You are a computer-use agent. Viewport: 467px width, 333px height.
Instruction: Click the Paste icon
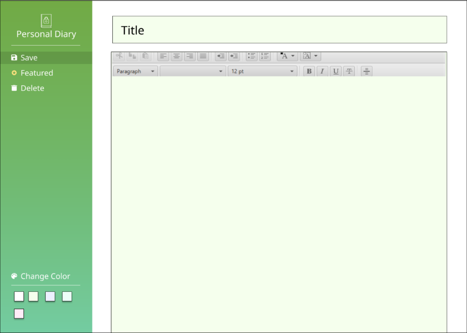145,56
